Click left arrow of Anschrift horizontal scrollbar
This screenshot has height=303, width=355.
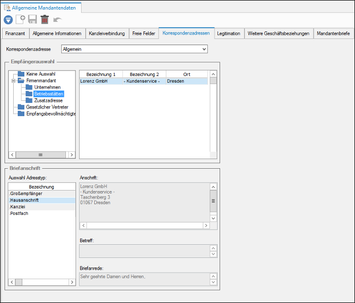pyautogui.click(x=83, y=225)
